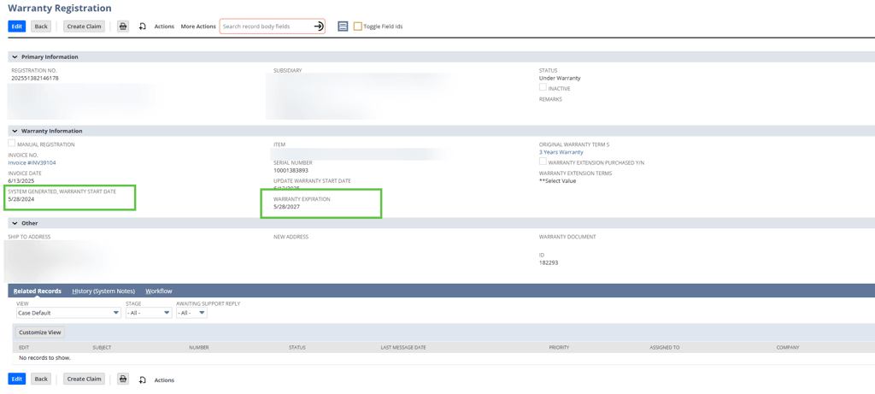875x394 pixels.
Task: Click the top print icon
Action: 123,26
